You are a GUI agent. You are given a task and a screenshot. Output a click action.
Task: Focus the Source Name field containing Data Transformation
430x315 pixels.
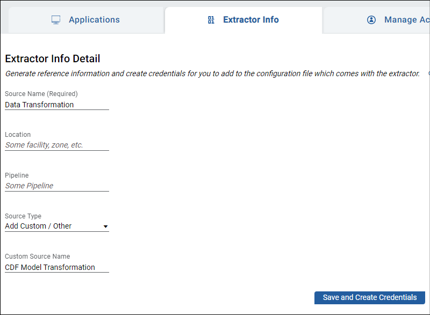coord(56,105)
